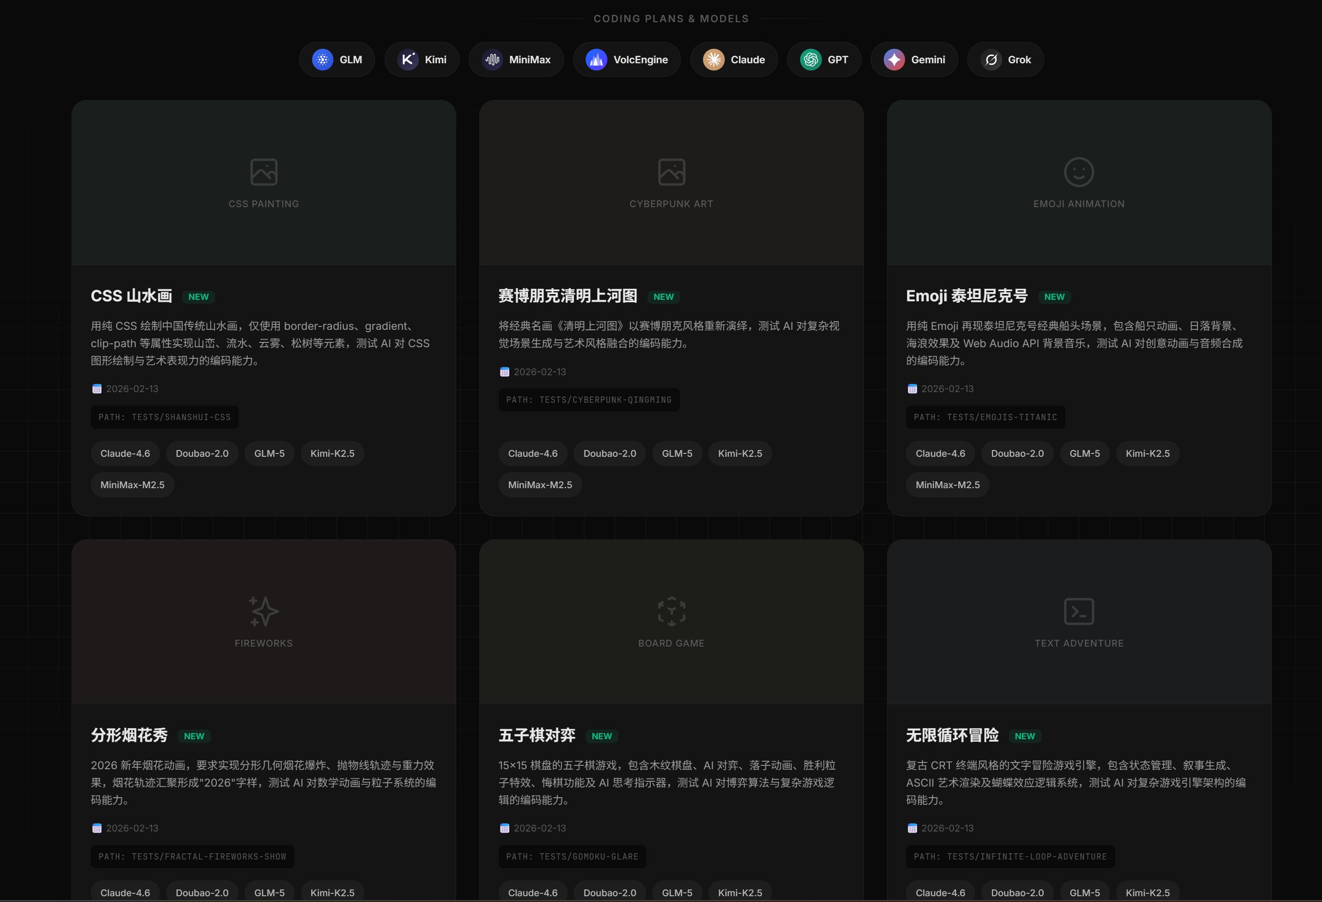Click the Text Adventure terminal icon
Viewport: 1322px width, 902px height.
click(1078, 612)
